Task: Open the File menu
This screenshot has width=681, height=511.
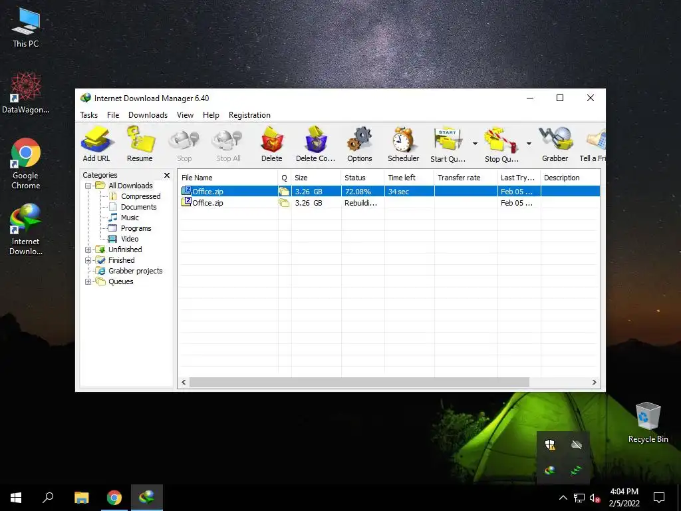Action: pos(113,115)
